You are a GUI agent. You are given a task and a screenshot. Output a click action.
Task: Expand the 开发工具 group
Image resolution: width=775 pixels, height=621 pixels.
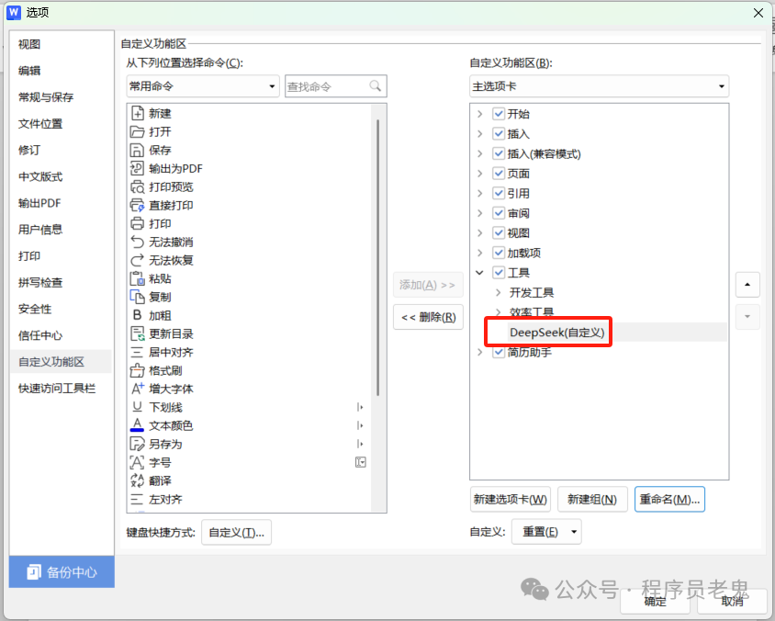pyautogui.click(x=499, y=292)
